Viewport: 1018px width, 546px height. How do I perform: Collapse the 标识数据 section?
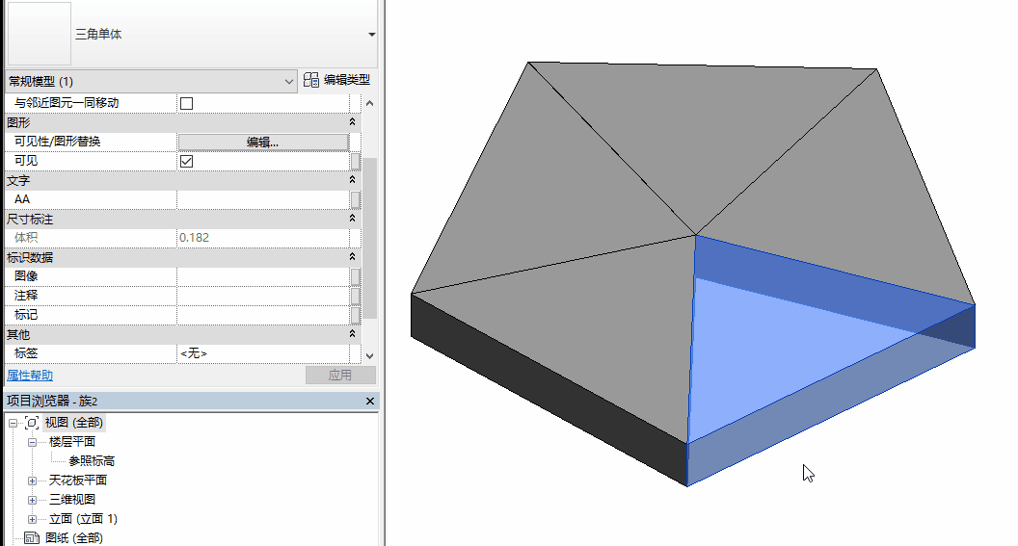click(x=352, y=257)
